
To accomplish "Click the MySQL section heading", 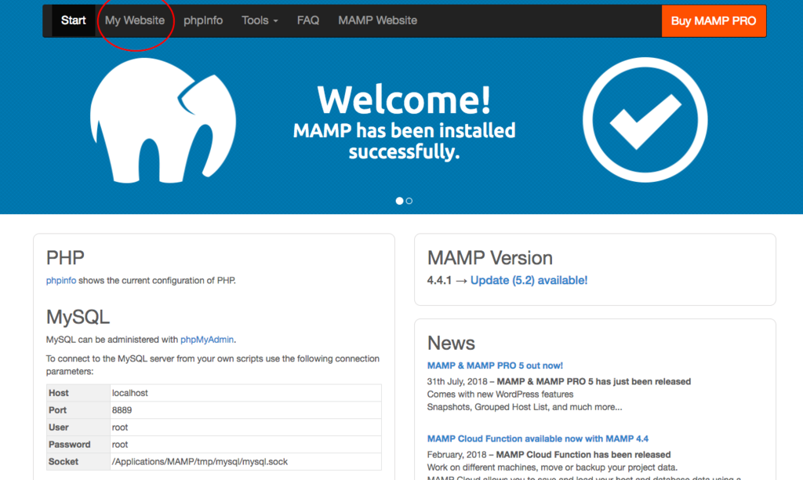I will [x=78, y=317].
